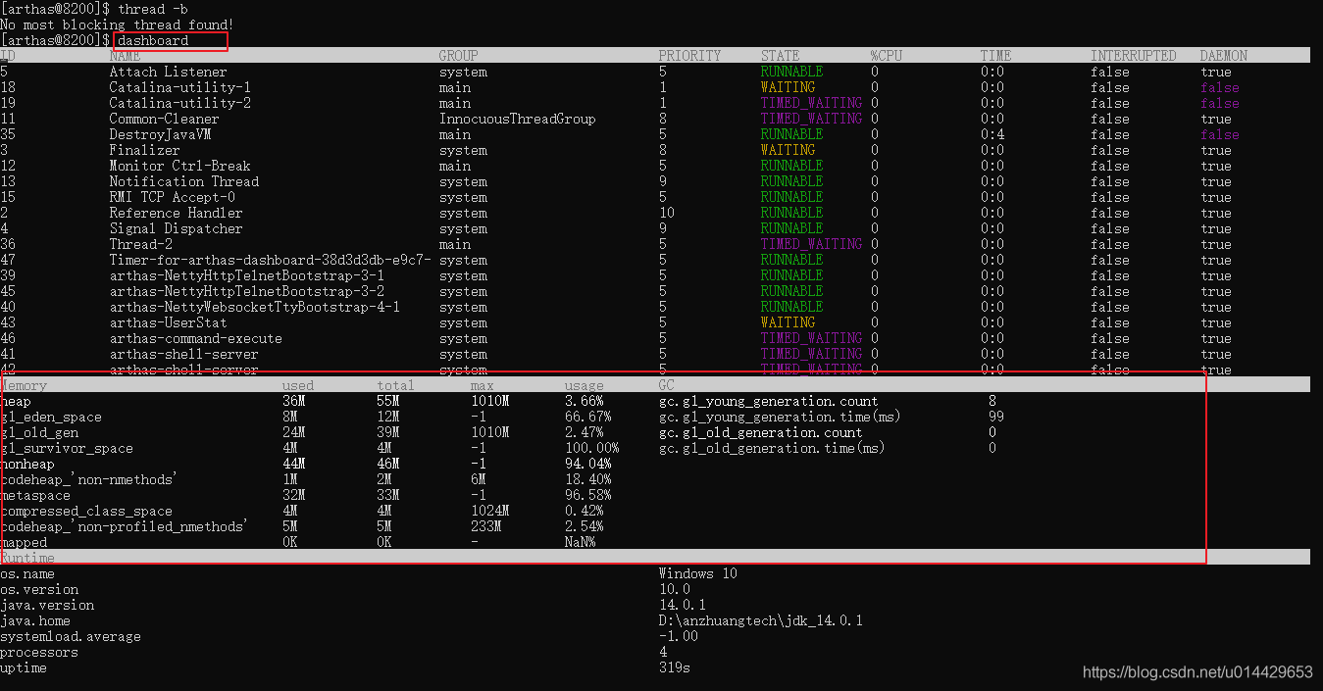
Task: Select the "arthas-command-execute" thread name
Action: tap(195, 338)
